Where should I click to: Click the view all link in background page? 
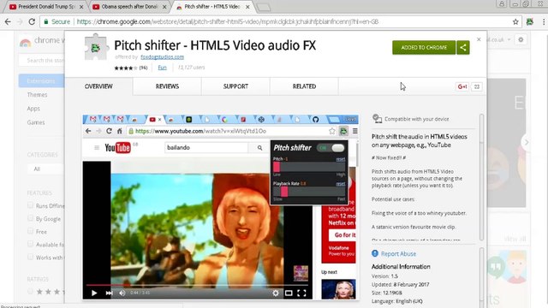pos(515,239)
